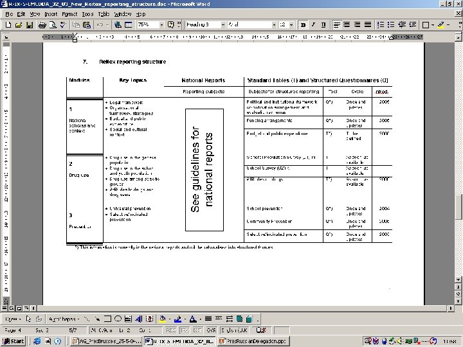Justify the text
Viewport: 463px width, 347px height.
coord(368,25)
